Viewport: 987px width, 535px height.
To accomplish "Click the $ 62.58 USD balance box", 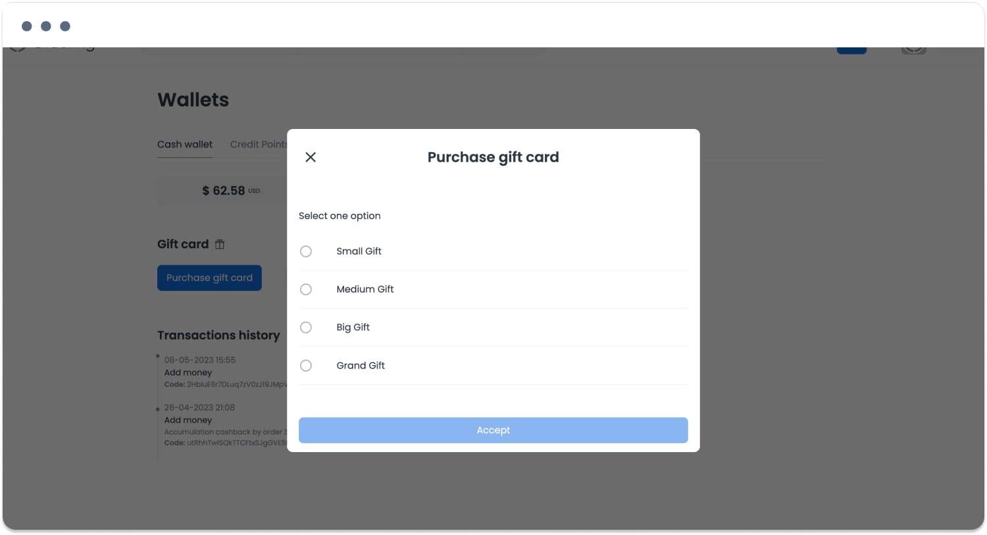I will click(222, 190).
